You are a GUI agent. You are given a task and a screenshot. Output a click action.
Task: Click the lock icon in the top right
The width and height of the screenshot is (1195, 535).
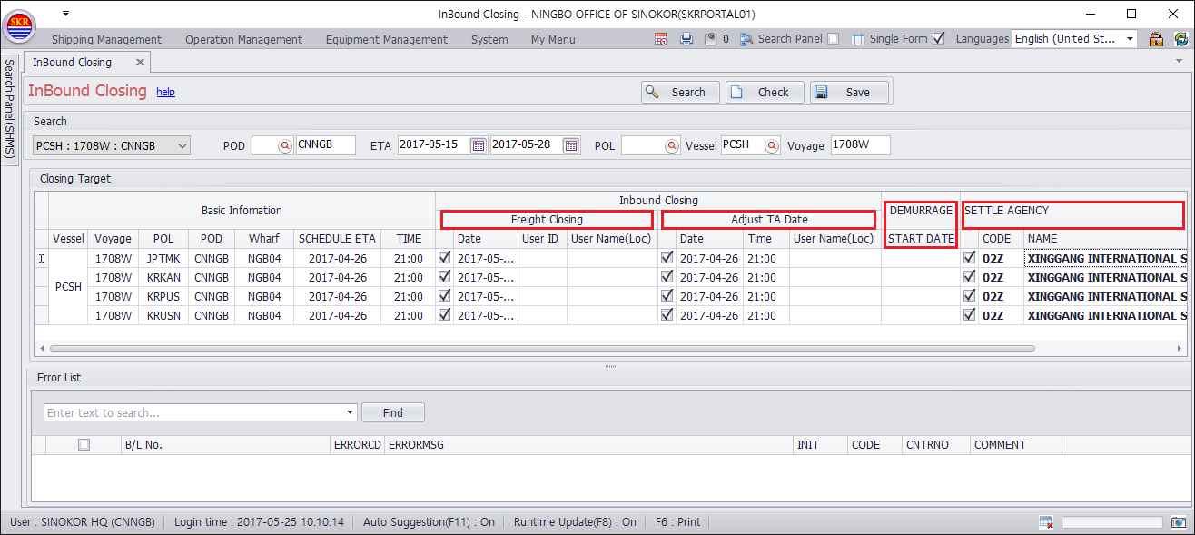[x=1156, y=39]
